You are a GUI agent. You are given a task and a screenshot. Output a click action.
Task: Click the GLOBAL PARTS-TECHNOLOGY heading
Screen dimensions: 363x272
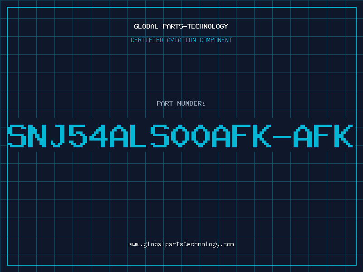coord(181,26)
